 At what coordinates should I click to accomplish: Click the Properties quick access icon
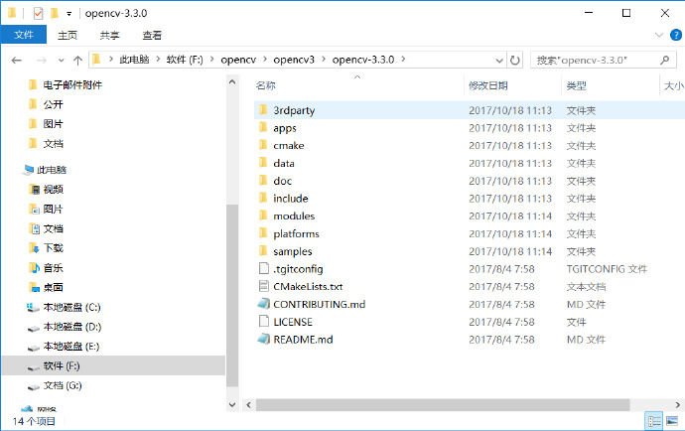click(39, 14)
